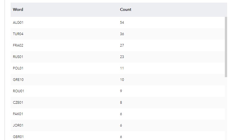Select the CZE01 row label

18,103
